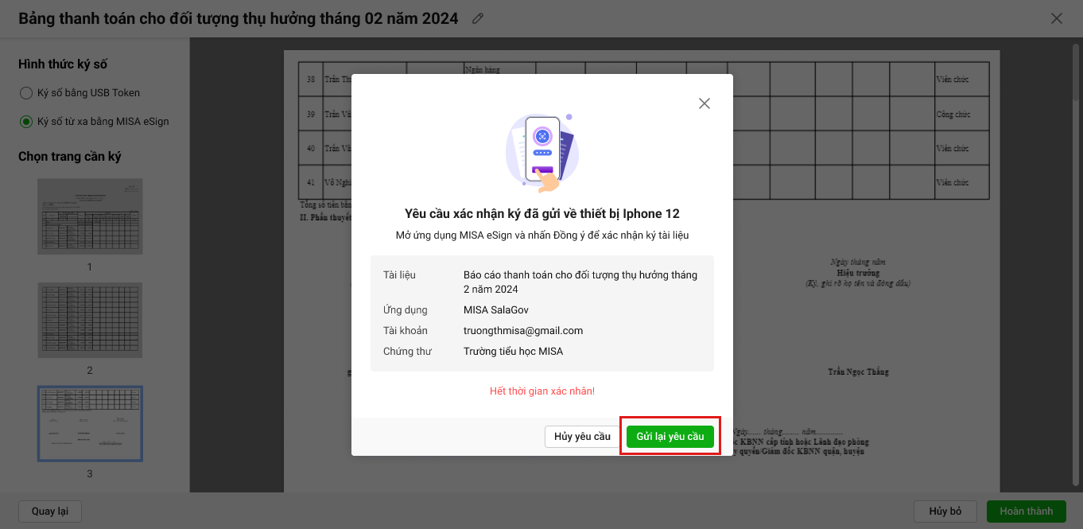The height and width of the screenshot is (529, 1083).
Task: Click the pencil edit icon beside the title
Action: point(478,18)
